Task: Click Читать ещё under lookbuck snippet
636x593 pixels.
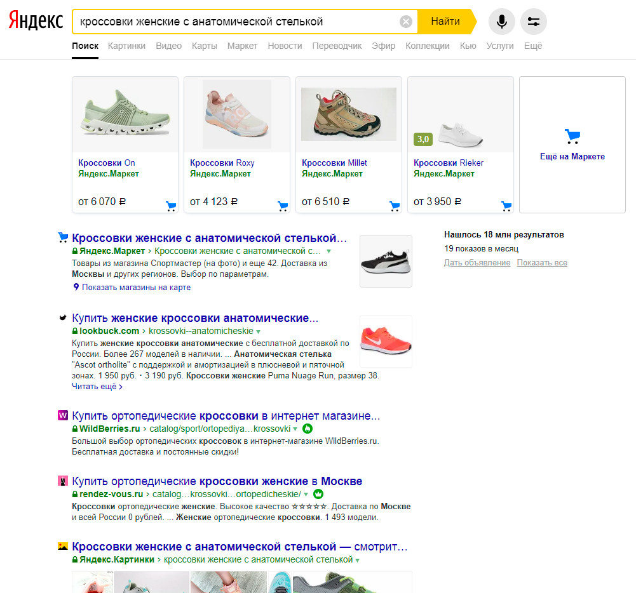Action: (97, 386)
